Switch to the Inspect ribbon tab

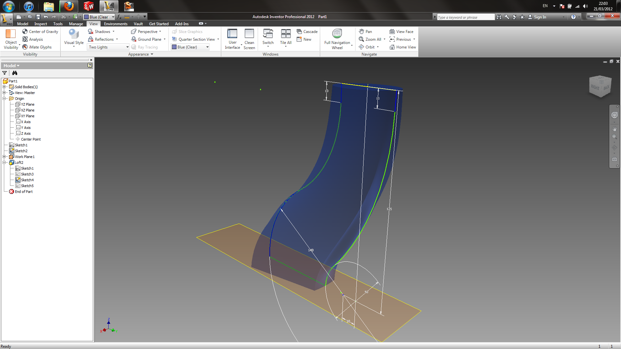[41, 24]
